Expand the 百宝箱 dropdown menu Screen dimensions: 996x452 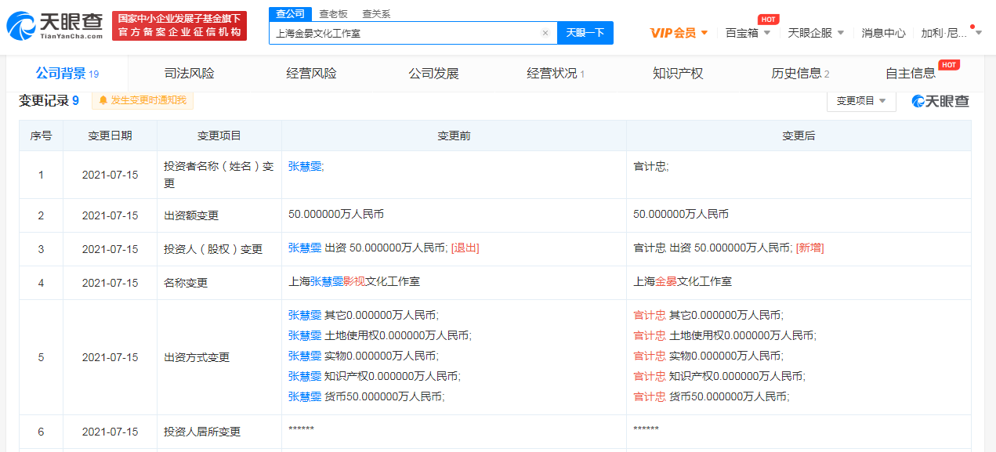pyautogui.click(x=748, y=33)
